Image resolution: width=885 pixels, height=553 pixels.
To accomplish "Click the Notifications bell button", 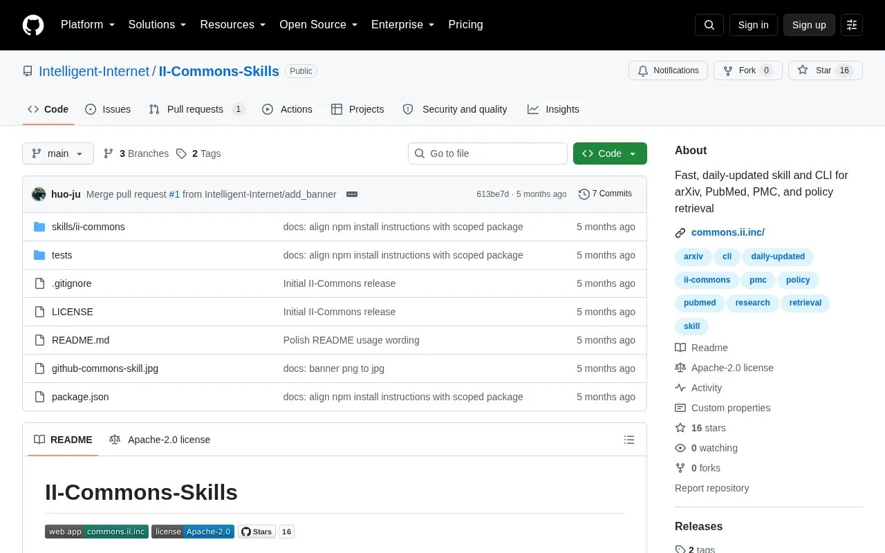I will tap(668, 71).
